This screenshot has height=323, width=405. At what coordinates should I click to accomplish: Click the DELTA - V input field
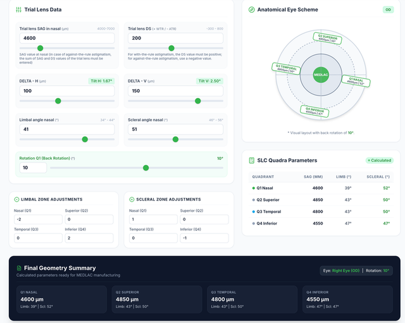pos(175,91)
